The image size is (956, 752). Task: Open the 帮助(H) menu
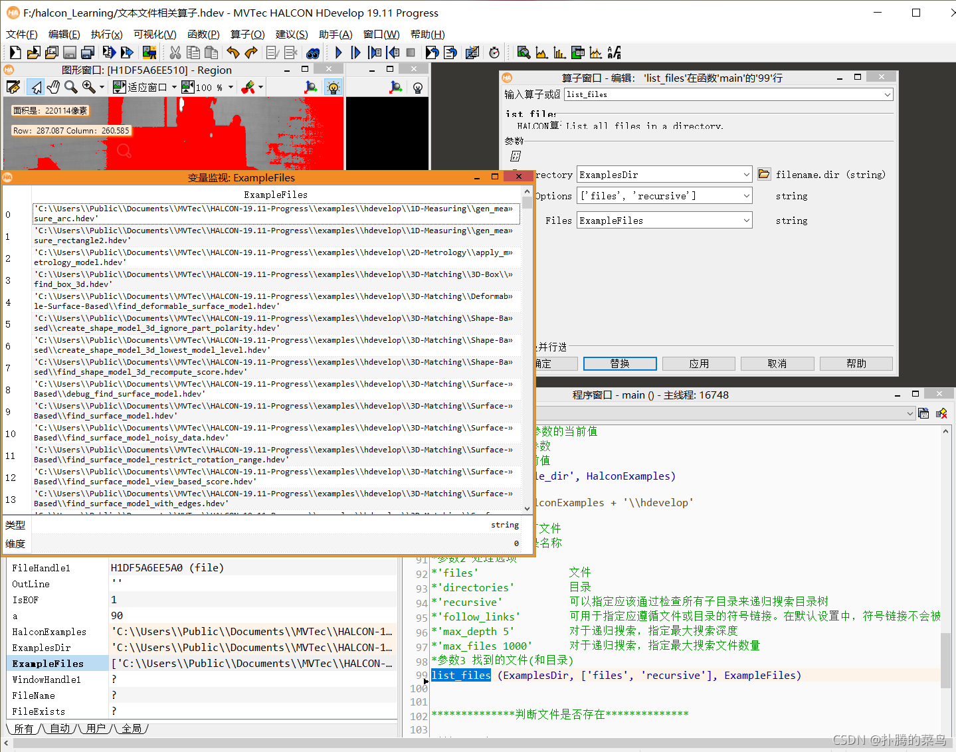[428, 34]
